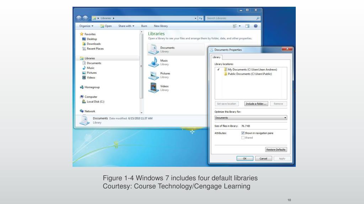Open the Share with dropdown

126,26
